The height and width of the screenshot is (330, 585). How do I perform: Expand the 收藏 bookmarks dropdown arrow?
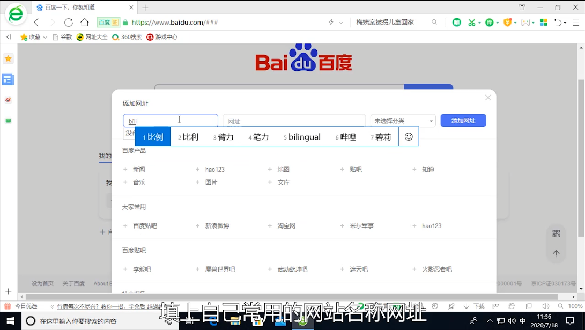click(45, 38)
